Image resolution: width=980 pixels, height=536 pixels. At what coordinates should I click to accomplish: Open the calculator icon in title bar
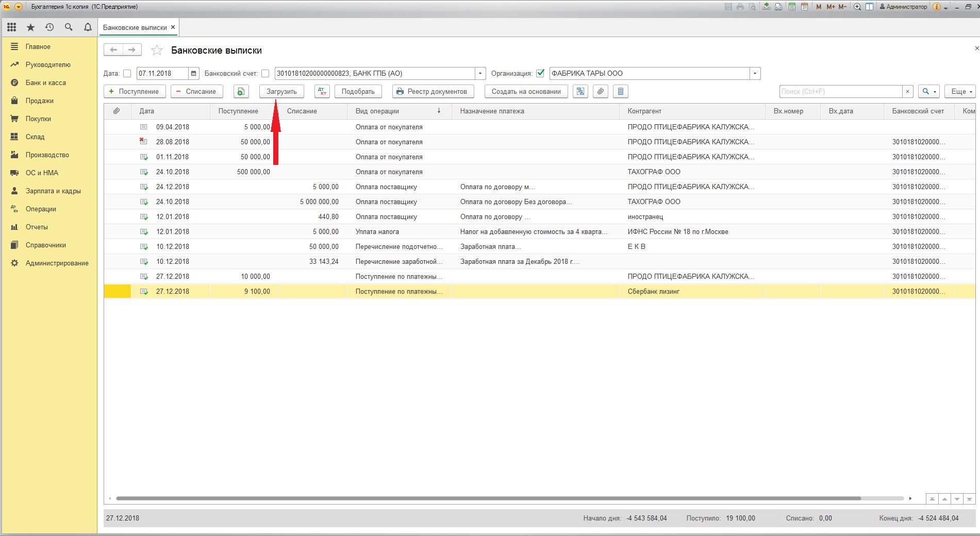(792, 7)
